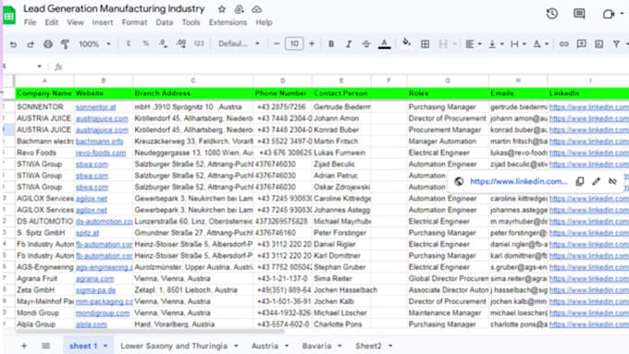
Task: Open the Edit menu
Action: (x=52, y=22)
